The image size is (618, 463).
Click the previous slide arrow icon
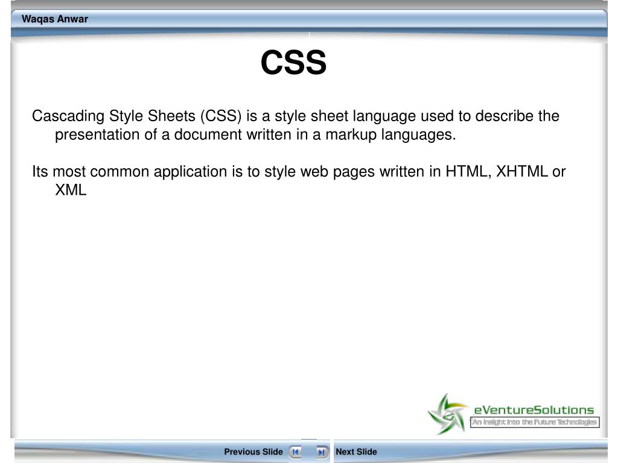click(295, 452)
